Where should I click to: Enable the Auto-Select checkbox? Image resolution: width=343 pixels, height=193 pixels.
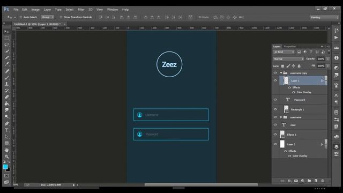21,17
